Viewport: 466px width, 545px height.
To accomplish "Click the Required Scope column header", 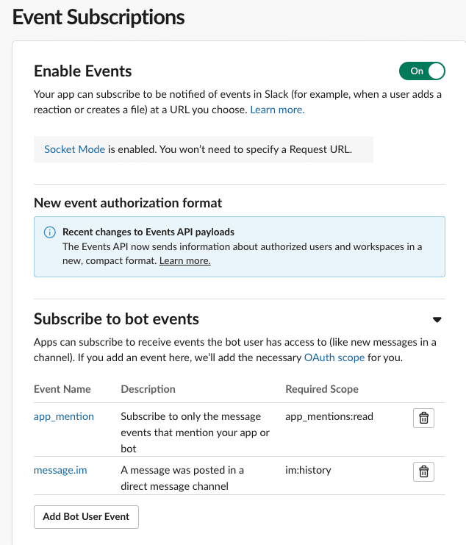I will click(322, 389).
